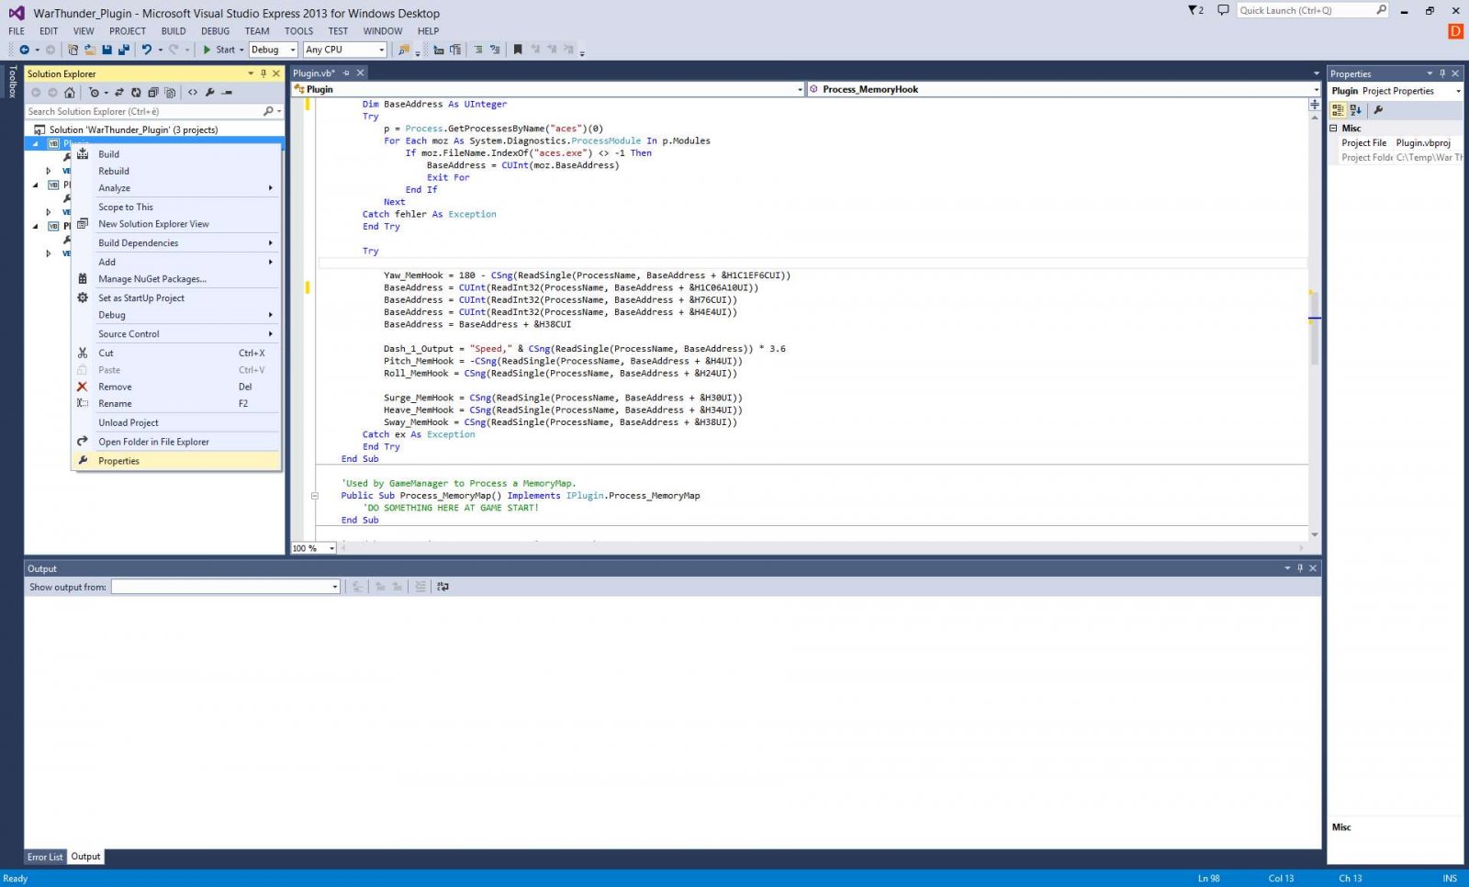Choose Build from the context menu
The height and width of the screenshot is (887, 1469).
(176, 154)
